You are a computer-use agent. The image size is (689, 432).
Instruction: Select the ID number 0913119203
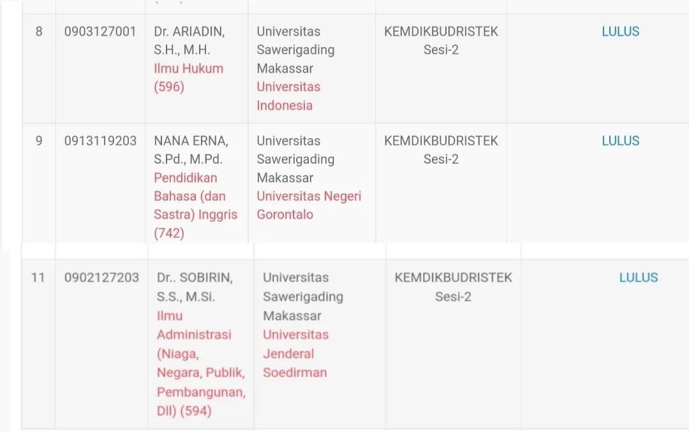click(x=100, y=141)
